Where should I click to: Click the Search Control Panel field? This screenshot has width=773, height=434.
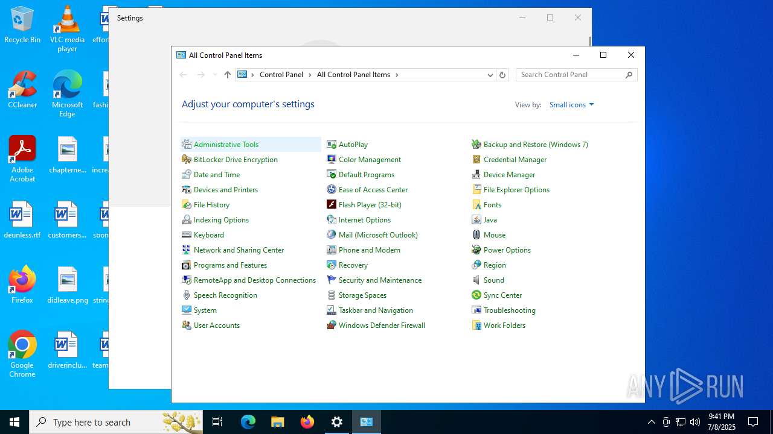571,75
